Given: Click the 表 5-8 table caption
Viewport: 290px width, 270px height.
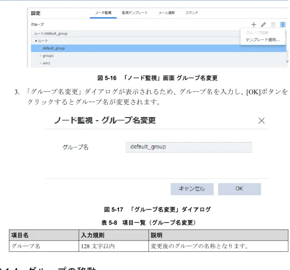Looking at the screenshot, I should (149, 223).
